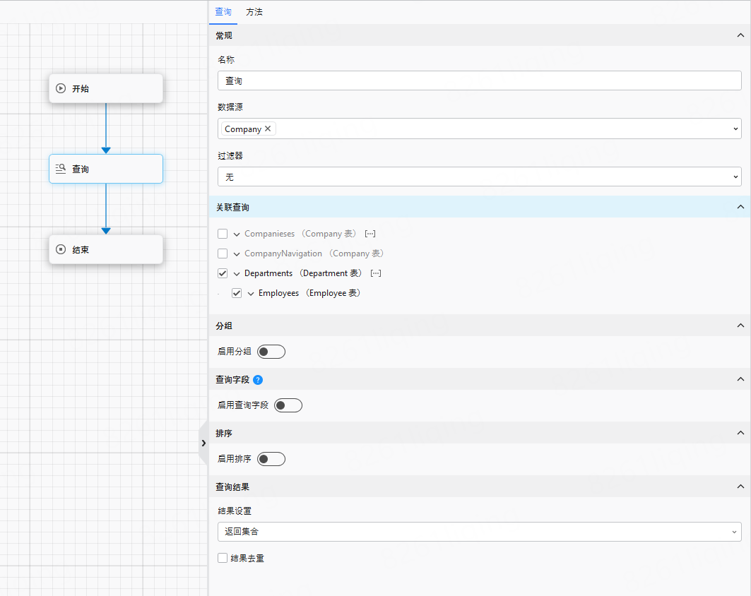Uncheck the Departments checkbox
751x596 pixels.
pos(223,273)
